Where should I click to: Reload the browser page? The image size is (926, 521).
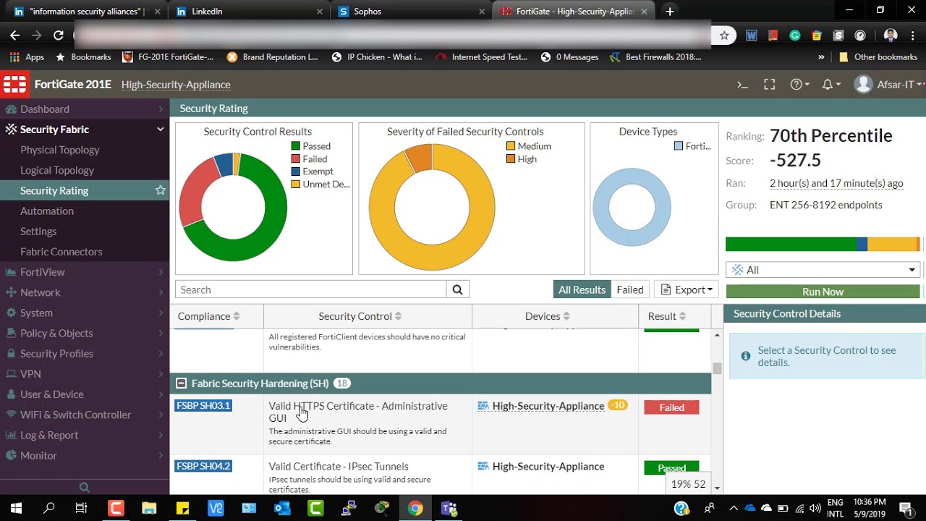59,35
